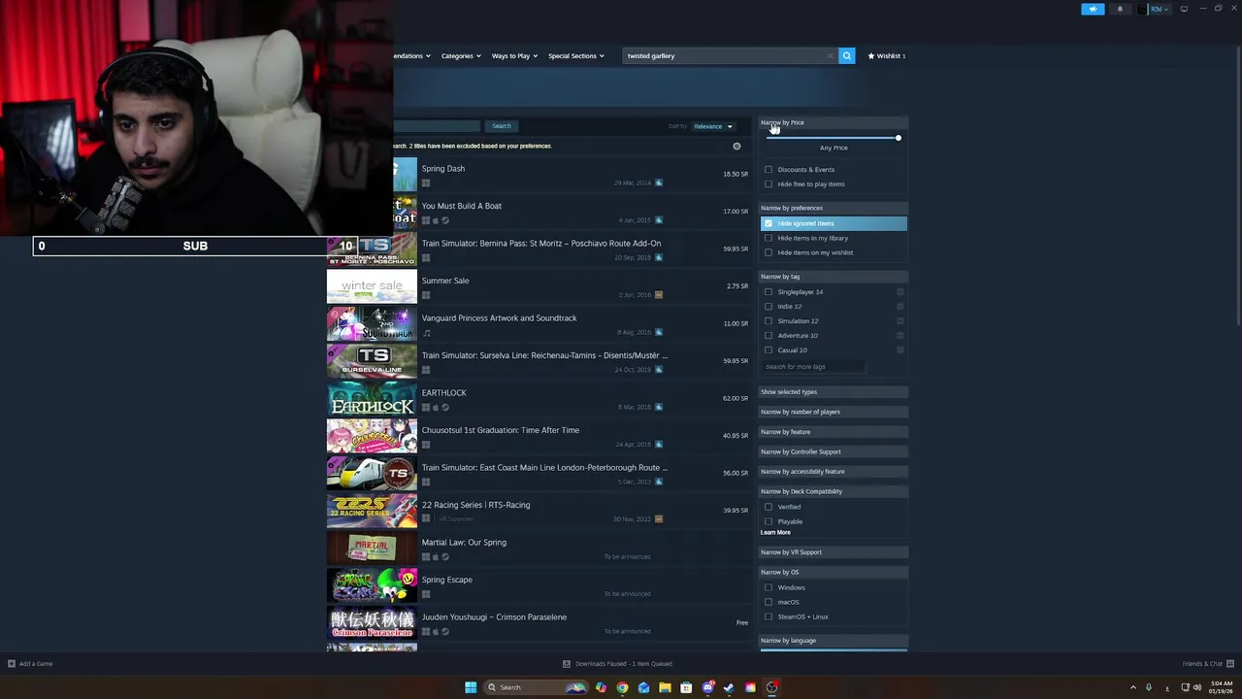
Task: Click the Windows taskbar Search box
Action: [537, 687]
